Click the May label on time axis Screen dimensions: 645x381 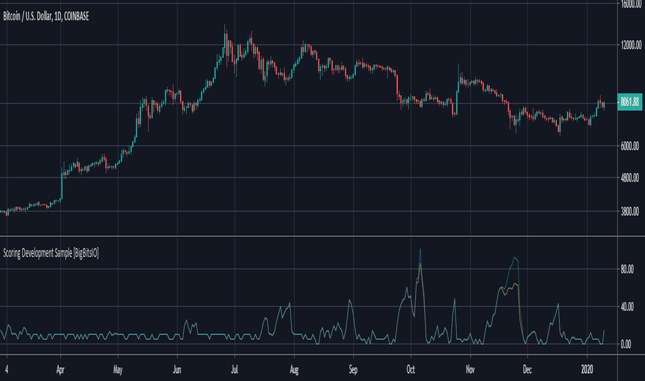point(118,370)
